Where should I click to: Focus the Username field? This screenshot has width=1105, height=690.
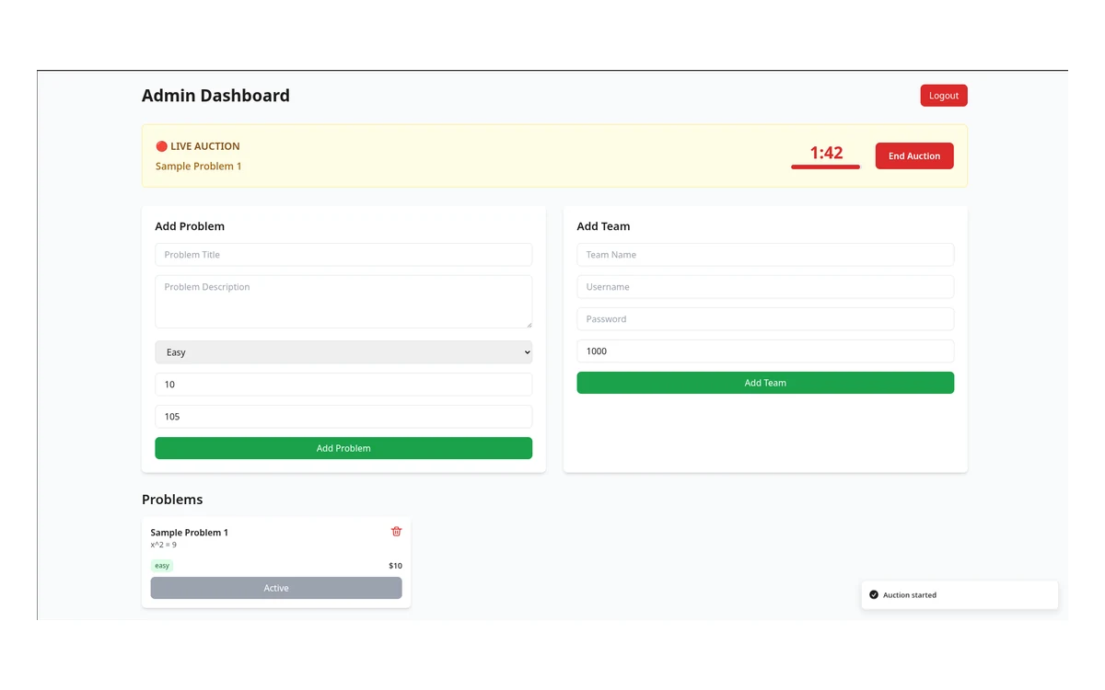pos(765,287)
